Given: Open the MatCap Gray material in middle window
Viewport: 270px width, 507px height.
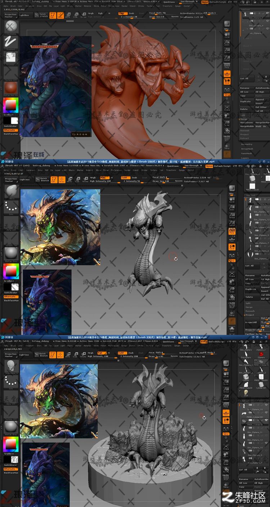Looking at the screenshot, I should pos(11,254).
